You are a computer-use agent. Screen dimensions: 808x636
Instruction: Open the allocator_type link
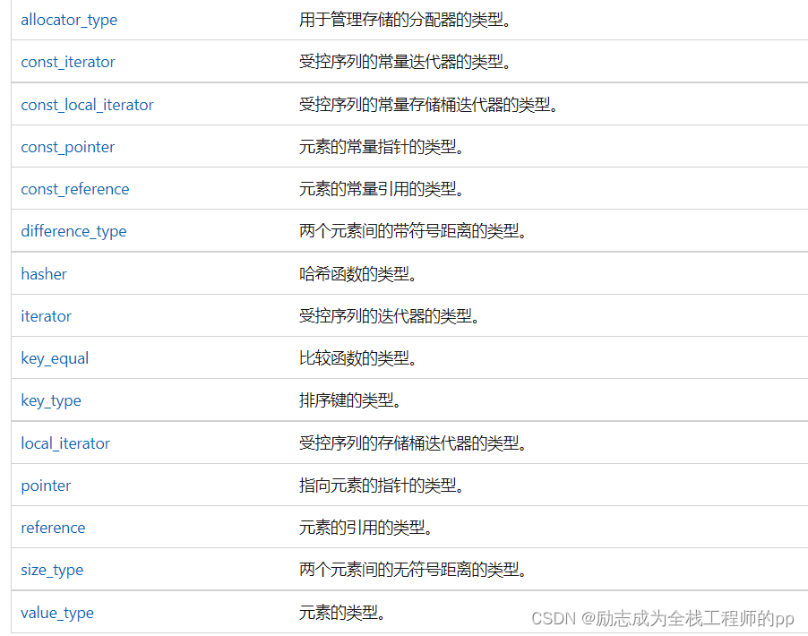[x=69, y=20]
